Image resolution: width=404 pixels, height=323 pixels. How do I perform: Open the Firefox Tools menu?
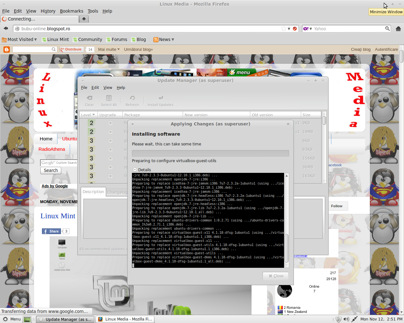point(93,11)
